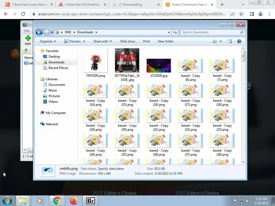Change view with view icon
Screen dimensions: 275x206
coord(215,41)
